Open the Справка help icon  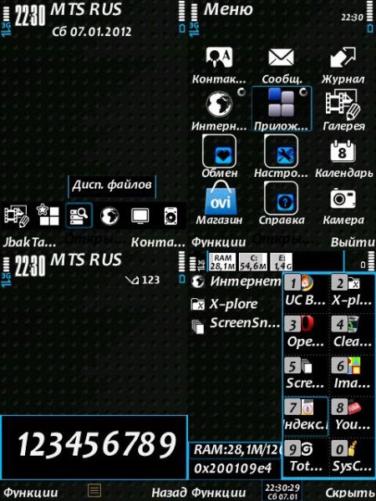(281, 198)
